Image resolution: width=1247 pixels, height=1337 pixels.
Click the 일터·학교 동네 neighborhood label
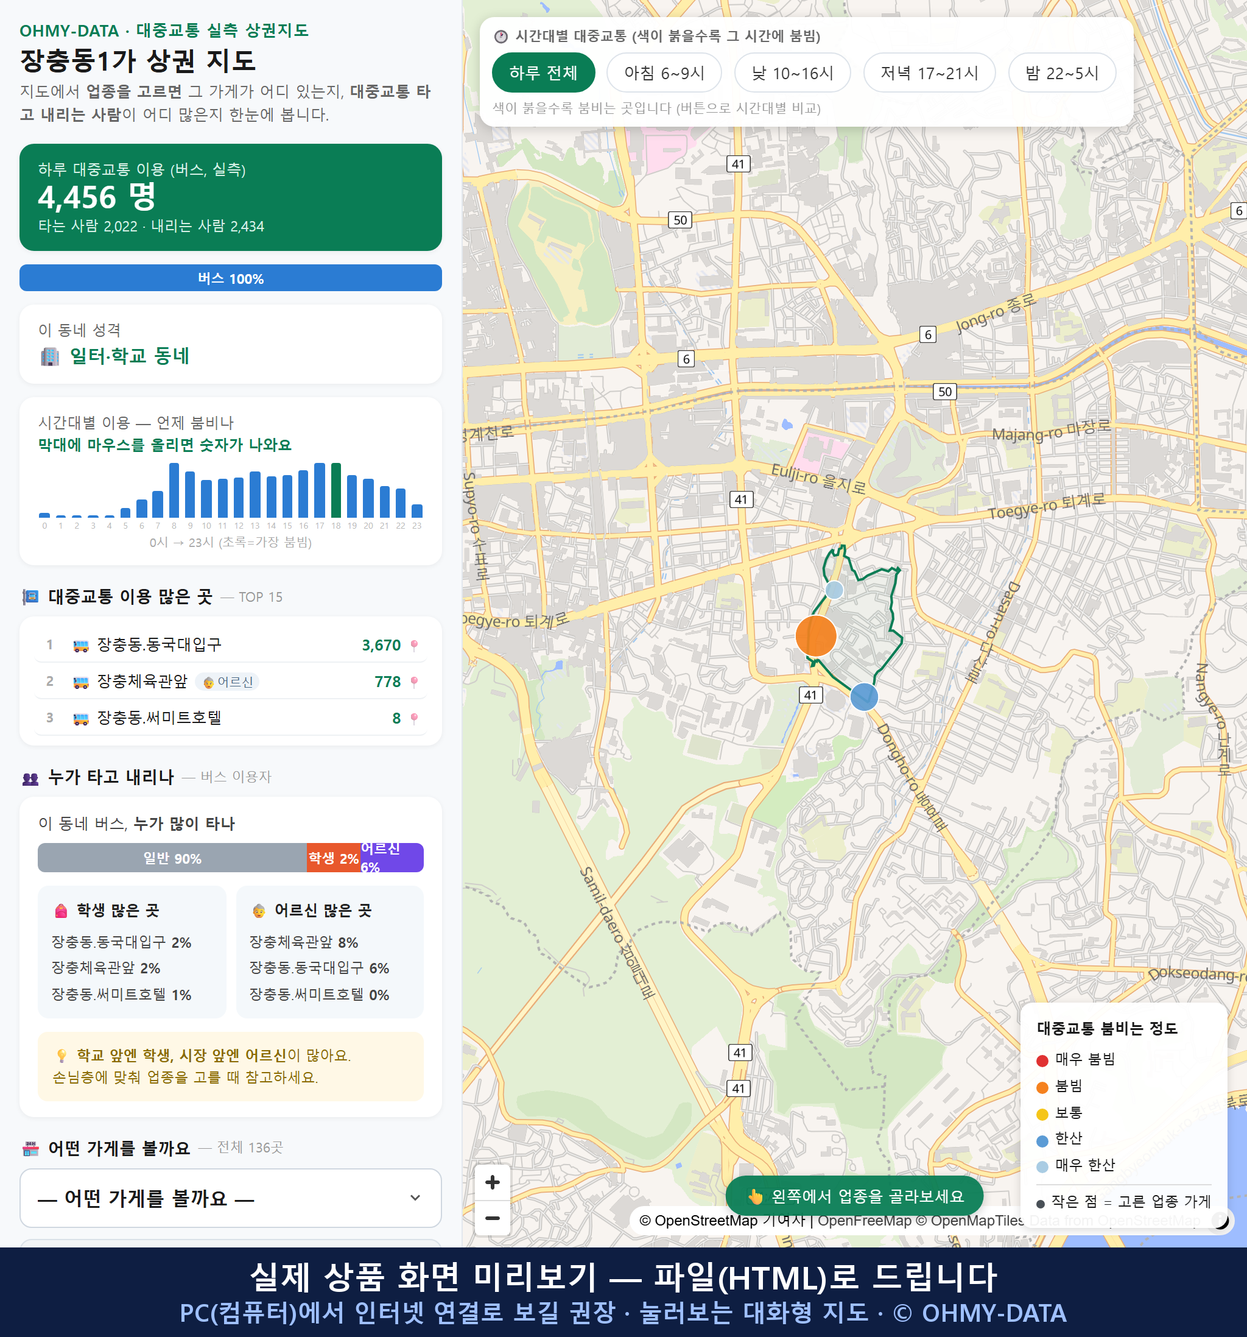click(129, 356)
